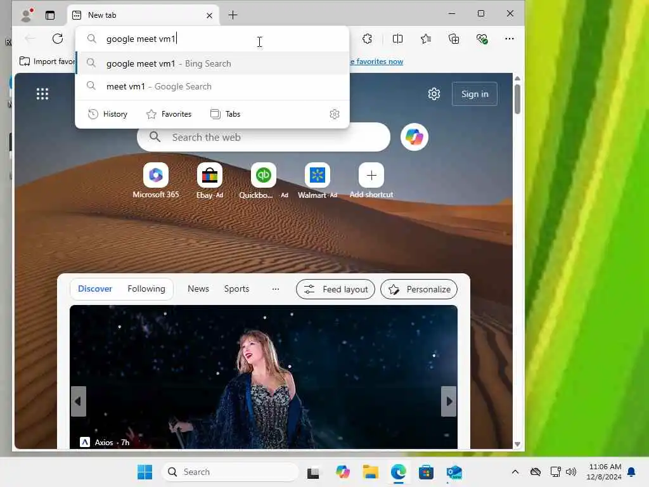Open the Edge profile icon
This screenshot has height=487, width=649.
[x=27, y=15]
